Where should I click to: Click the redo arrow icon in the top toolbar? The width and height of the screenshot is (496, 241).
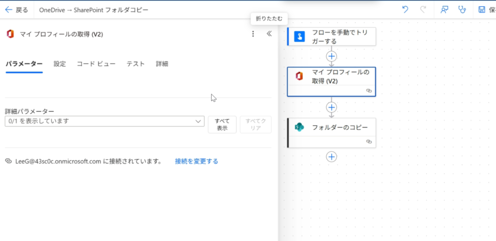coord(423,10)
